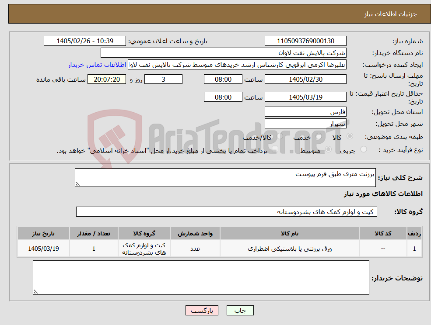This screenshot has height=325, width=431.
Task: Click the announcement date field 1405/02/26
Action: click(84, 41)
